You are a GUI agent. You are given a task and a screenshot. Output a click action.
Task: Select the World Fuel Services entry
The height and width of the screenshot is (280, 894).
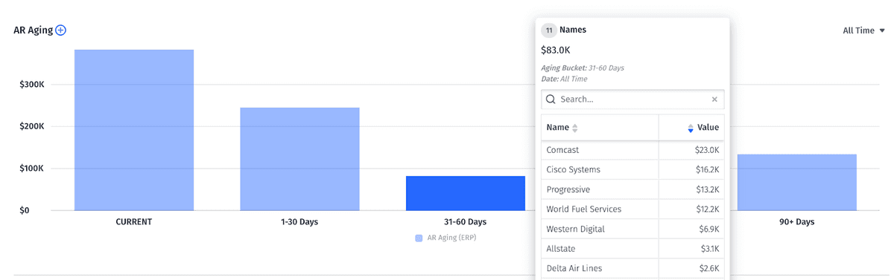(633, 209)
